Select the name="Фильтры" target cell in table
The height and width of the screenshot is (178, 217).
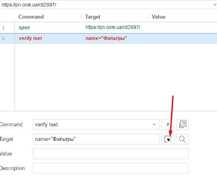[x=106, y=38]
